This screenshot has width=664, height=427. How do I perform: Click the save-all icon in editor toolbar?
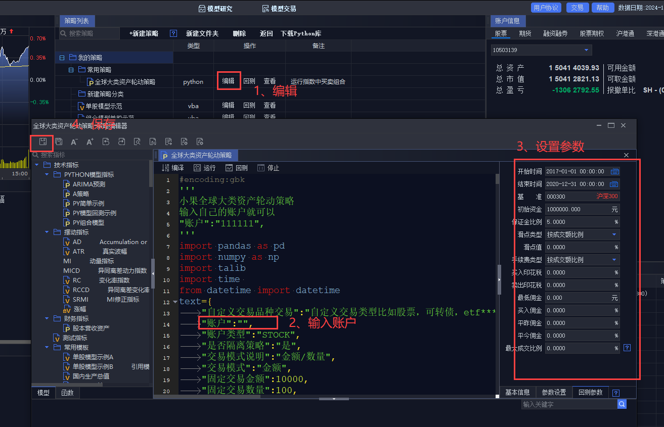(59, 142)
